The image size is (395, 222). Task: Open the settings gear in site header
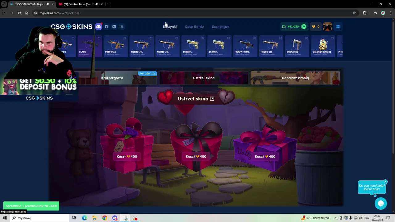[338, 27]
